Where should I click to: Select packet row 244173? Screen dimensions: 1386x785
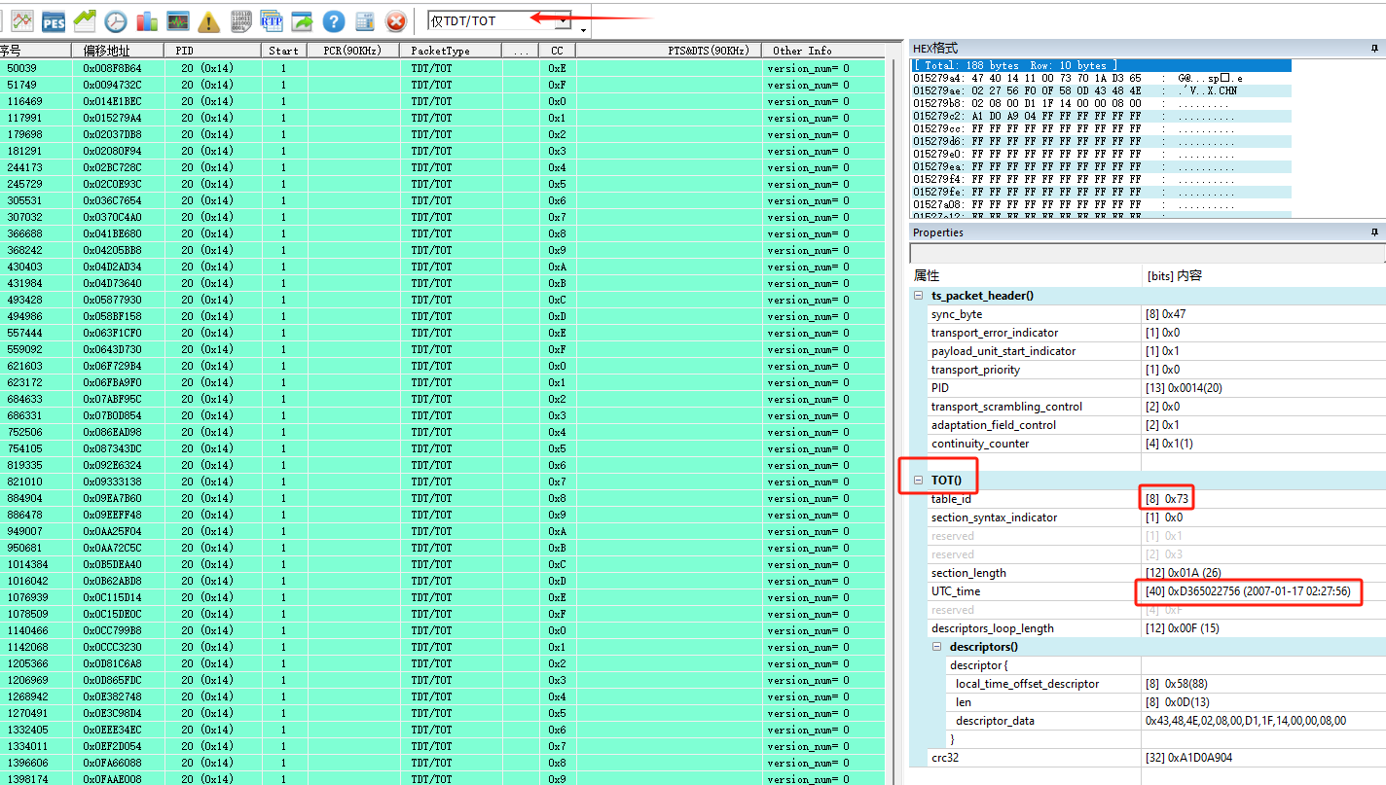[x=442, y=167]
